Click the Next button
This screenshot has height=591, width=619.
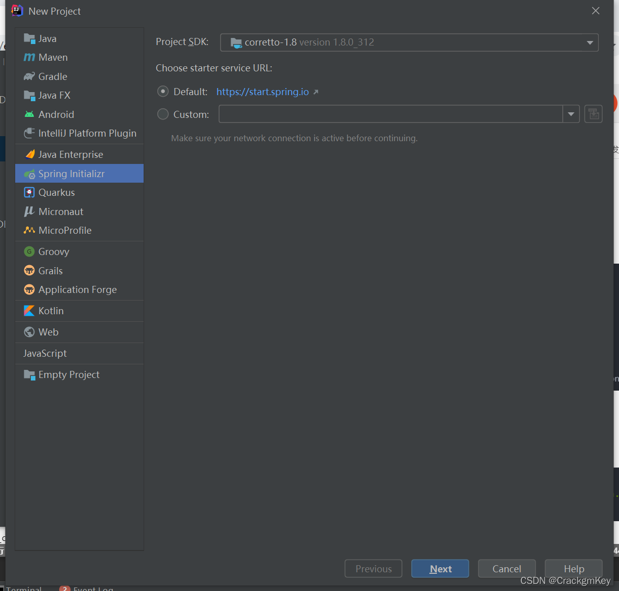(440, 569)
